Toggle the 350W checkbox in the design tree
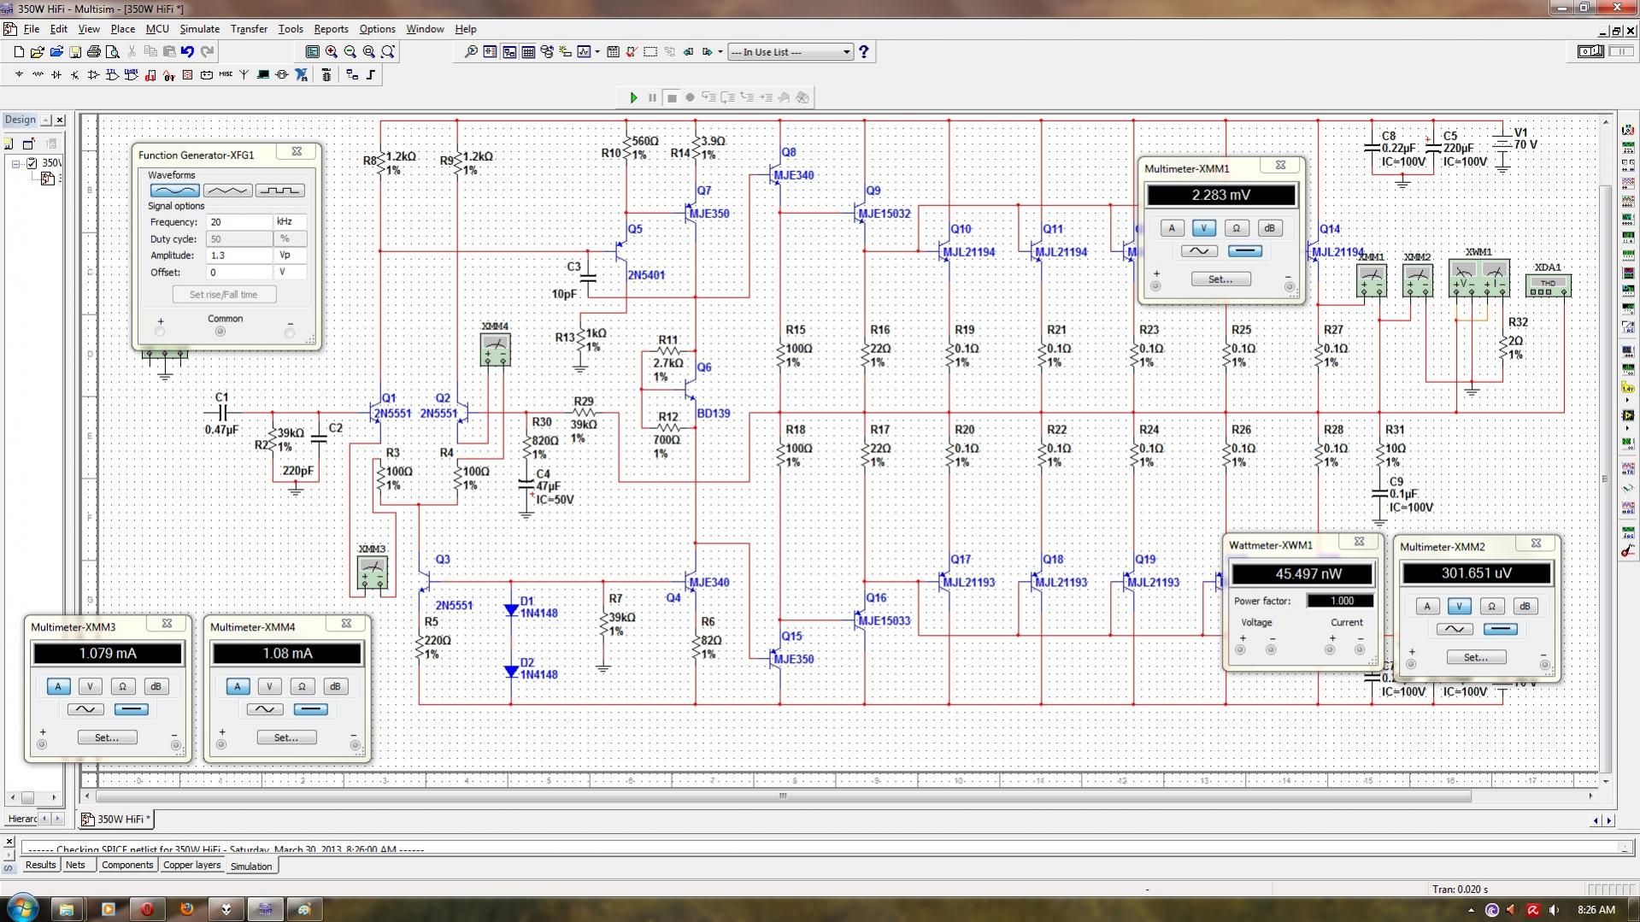The image size is (1640, 922). (x=32, y=162)
